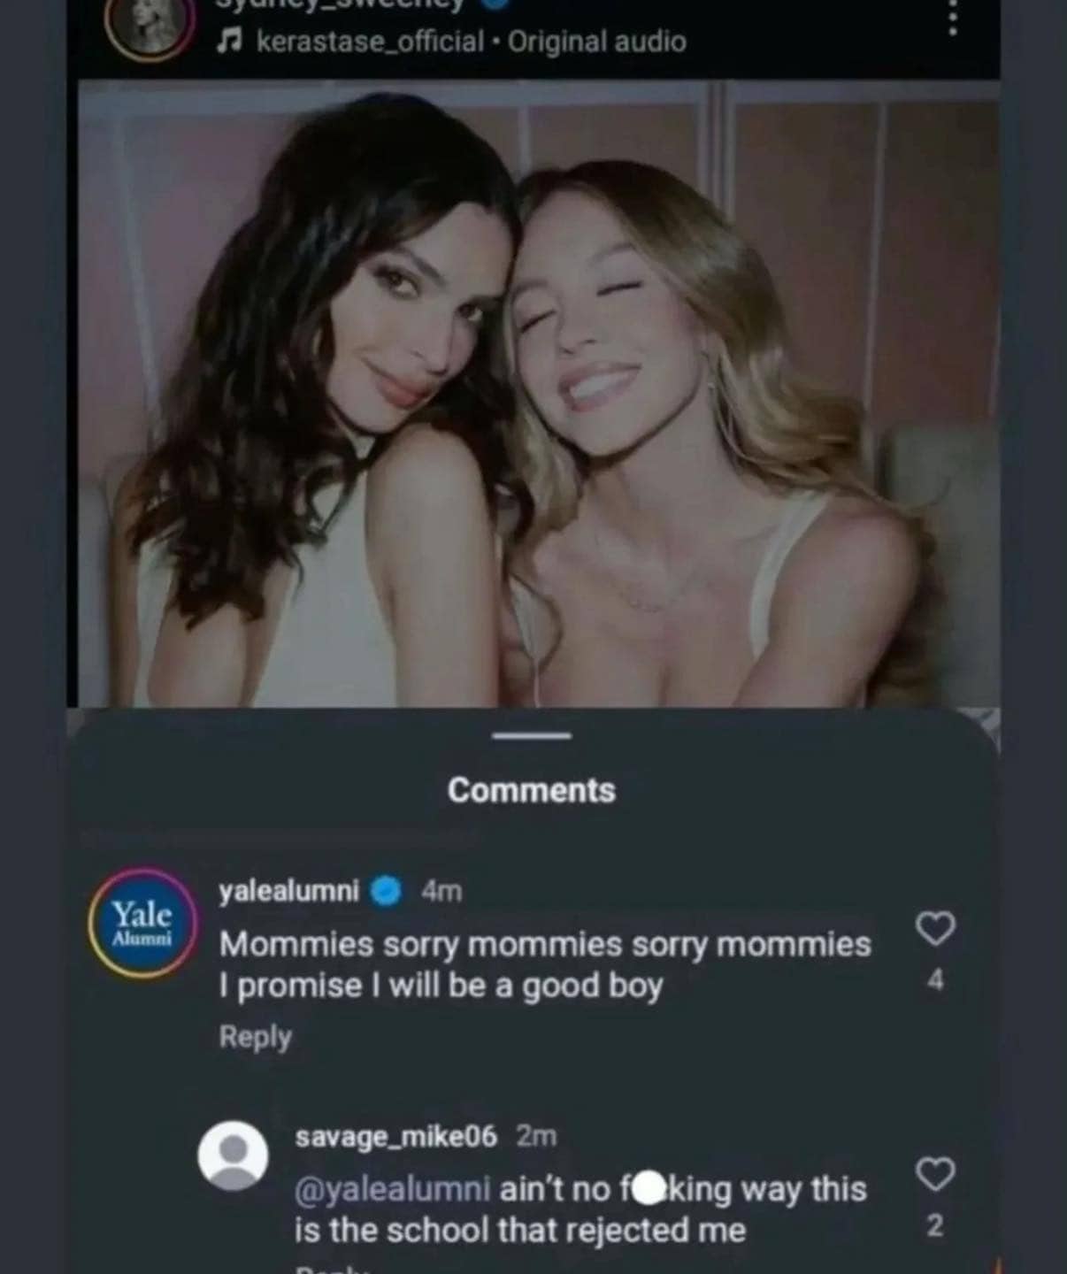Tap the Comments header title

pyautogui.click(x=531, y=790)
